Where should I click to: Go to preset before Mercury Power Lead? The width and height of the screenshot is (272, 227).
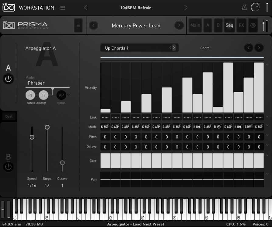[93, 25]
